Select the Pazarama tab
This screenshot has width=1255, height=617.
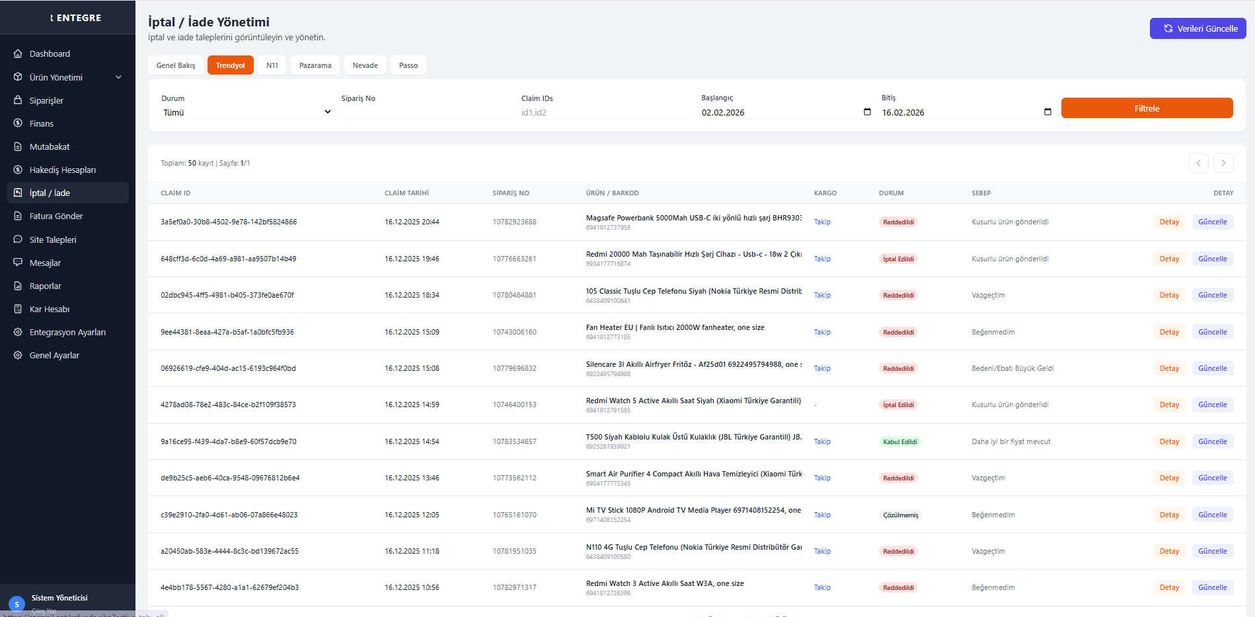point(315,65)
